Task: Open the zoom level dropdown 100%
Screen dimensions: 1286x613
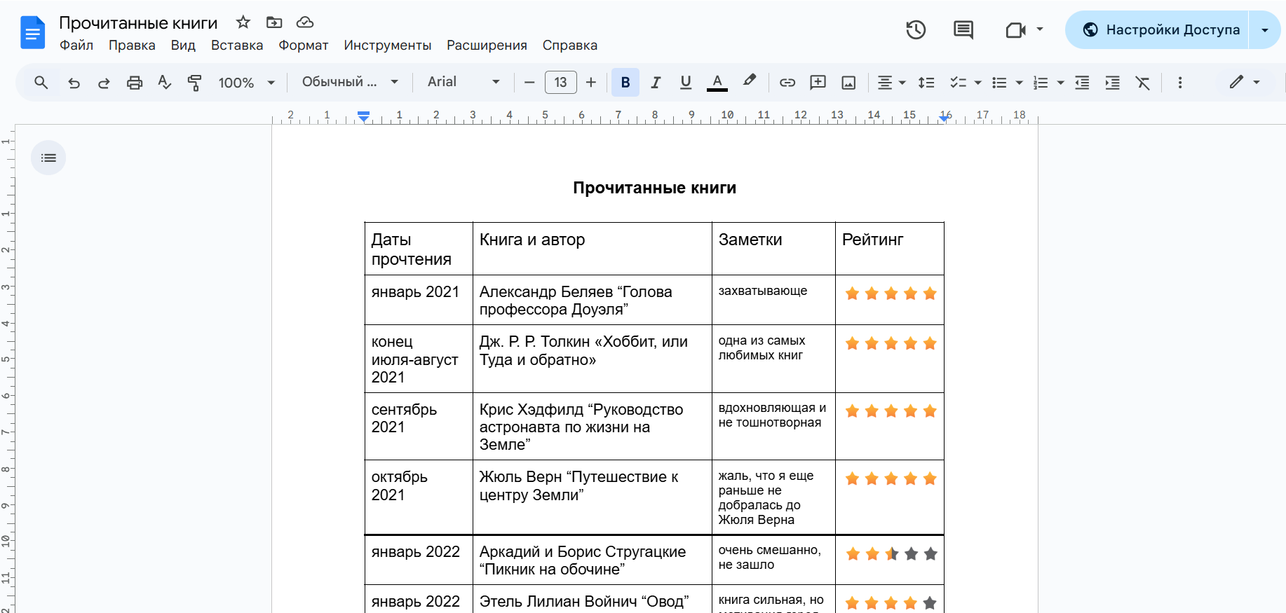Action: 247,83
